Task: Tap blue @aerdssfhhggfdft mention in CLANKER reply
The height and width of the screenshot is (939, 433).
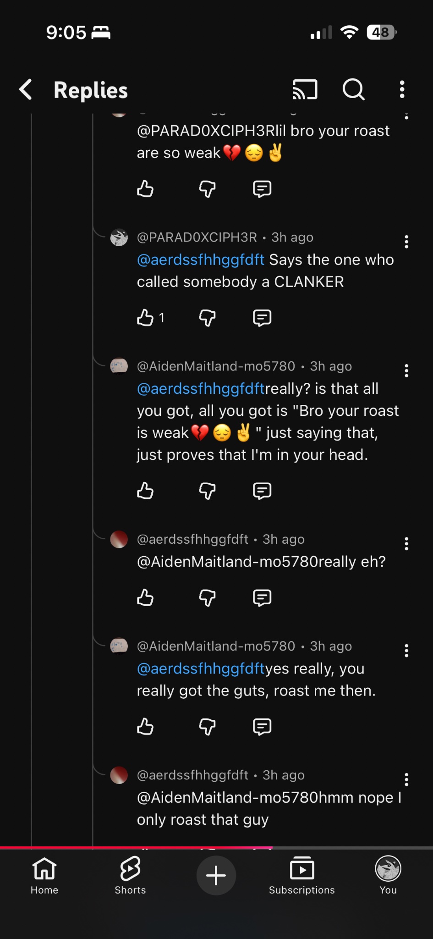Action: coord(201,260)
